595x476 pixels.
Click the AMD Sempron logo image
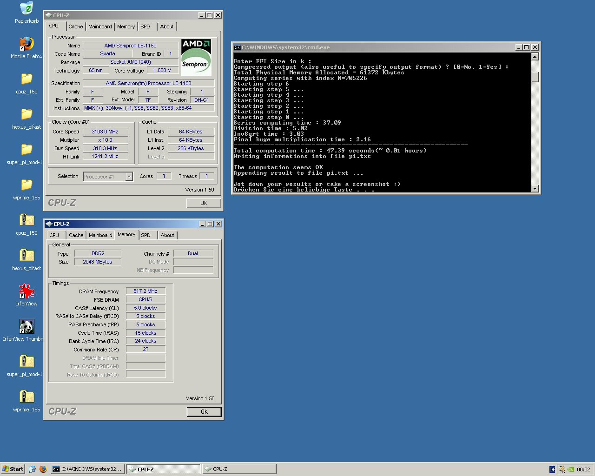pos(196,57)
